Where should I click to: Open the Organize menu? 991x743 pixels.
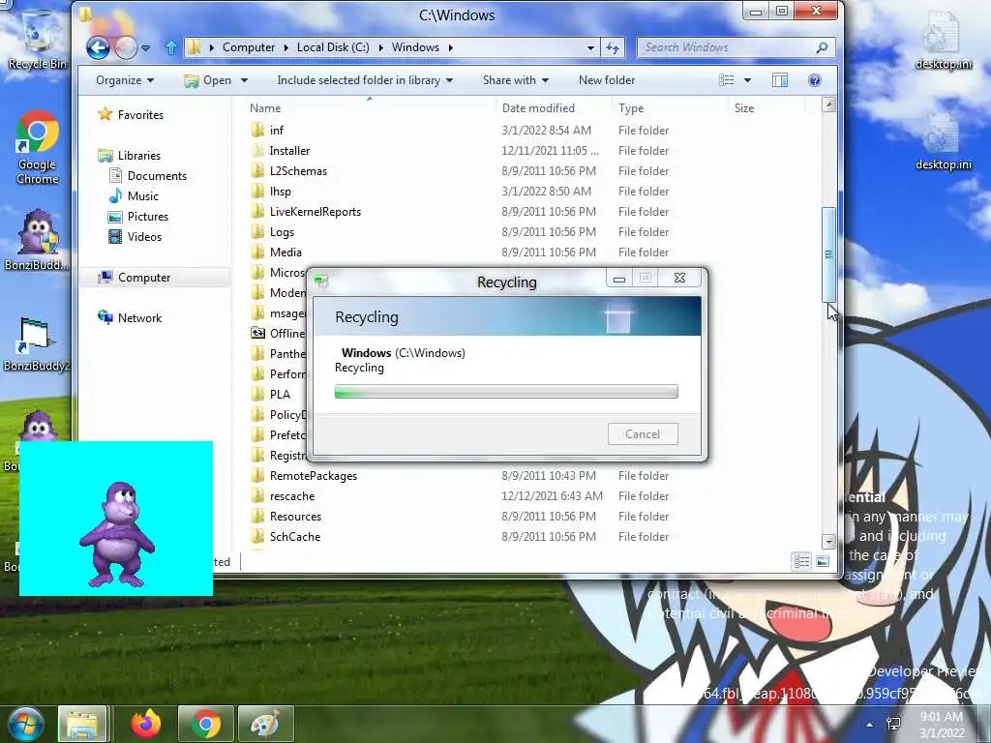click(x=125, y=80)
